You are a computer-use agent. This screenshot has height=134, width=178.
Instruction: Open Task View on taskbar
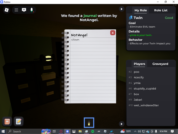click(54, 131)
